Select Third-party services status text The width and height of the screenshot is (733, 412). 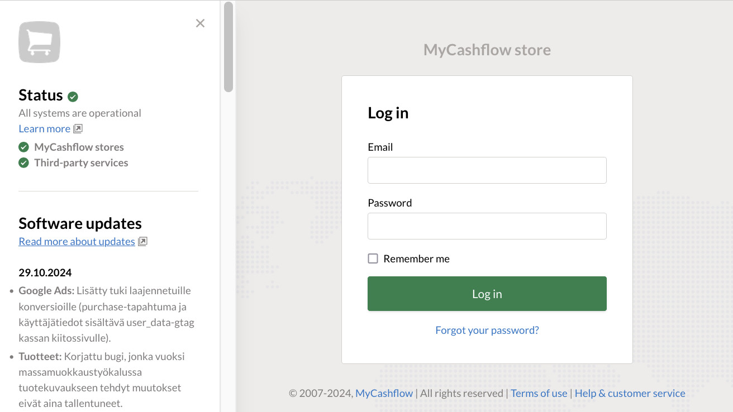(81, 162)
